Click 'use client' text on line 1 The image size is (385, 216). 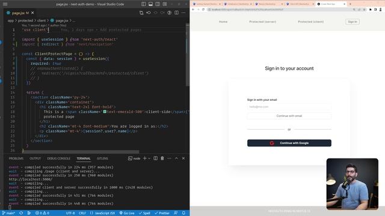[x=35, y=30]
